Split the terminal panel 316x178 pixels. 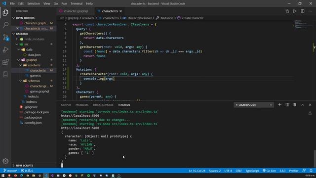pos(287,105)
